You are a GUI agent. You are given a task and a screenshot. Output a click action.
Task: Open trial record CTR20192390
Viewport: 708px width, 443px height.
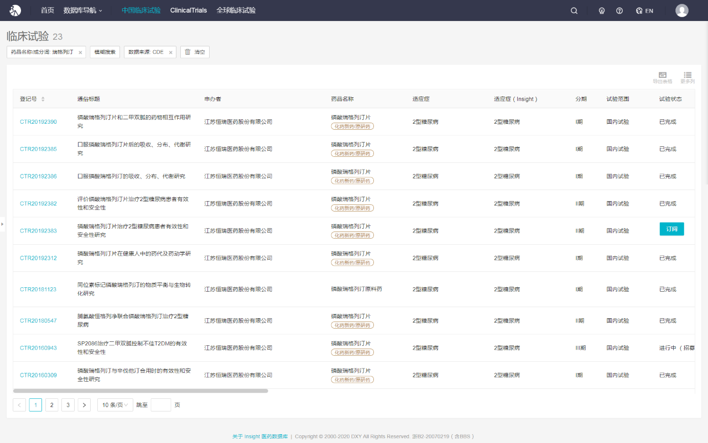click(x=38, y=122)
